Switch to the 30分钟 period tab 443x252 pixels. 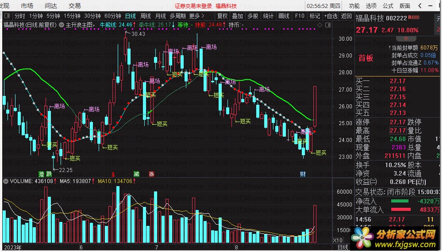(x=92, y=16)
